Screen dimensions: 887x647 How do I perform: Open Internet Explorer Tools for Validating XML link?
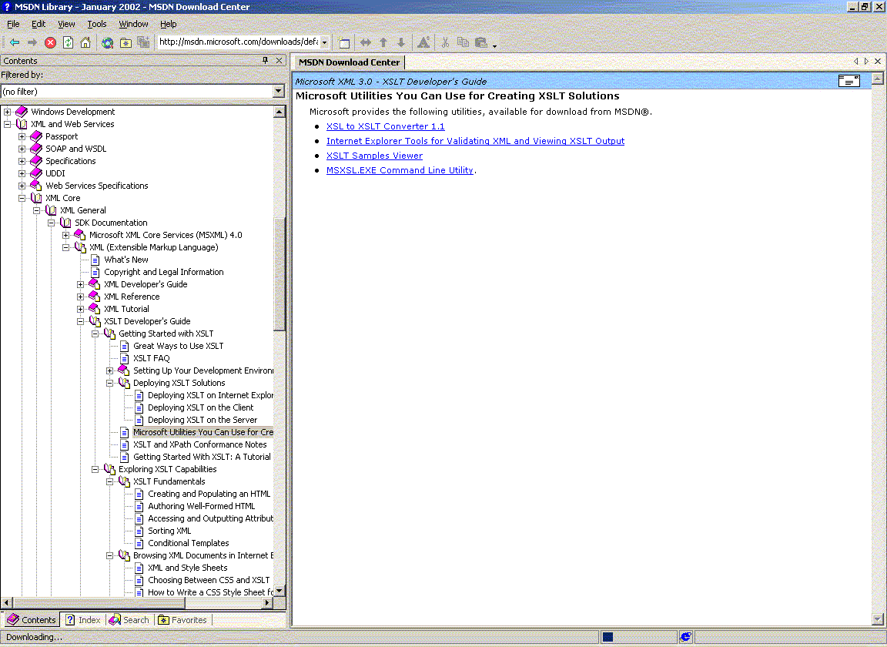pos(475,141)
